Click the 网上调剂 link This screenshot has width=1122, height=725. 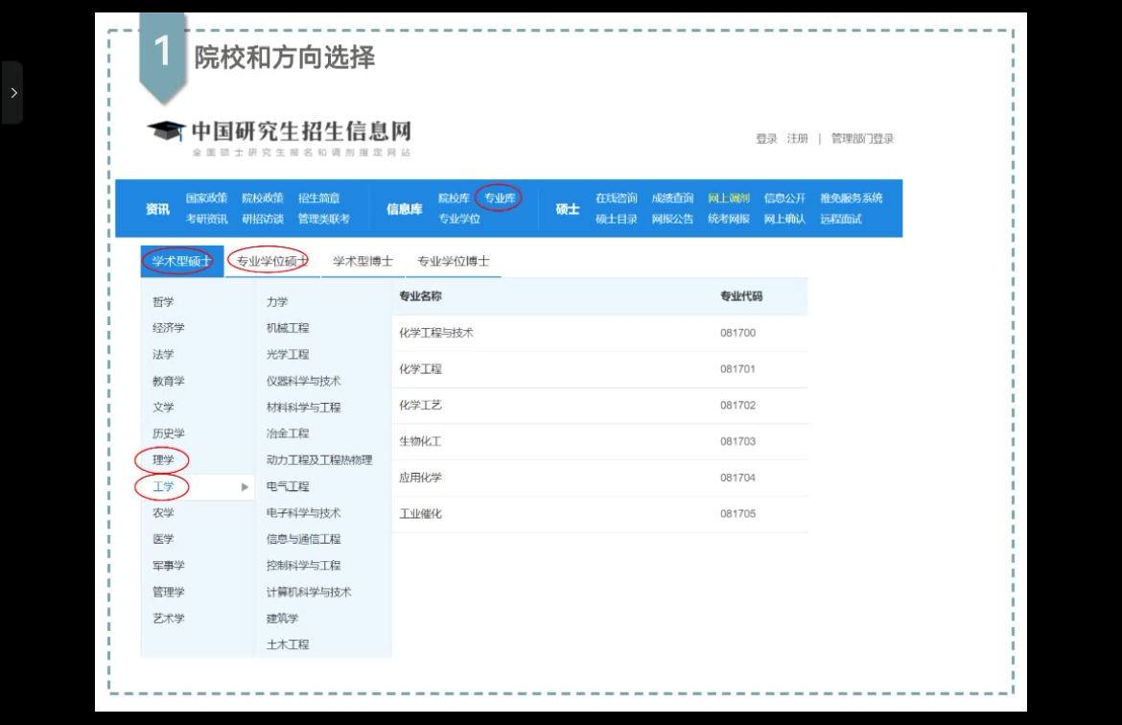729,199
